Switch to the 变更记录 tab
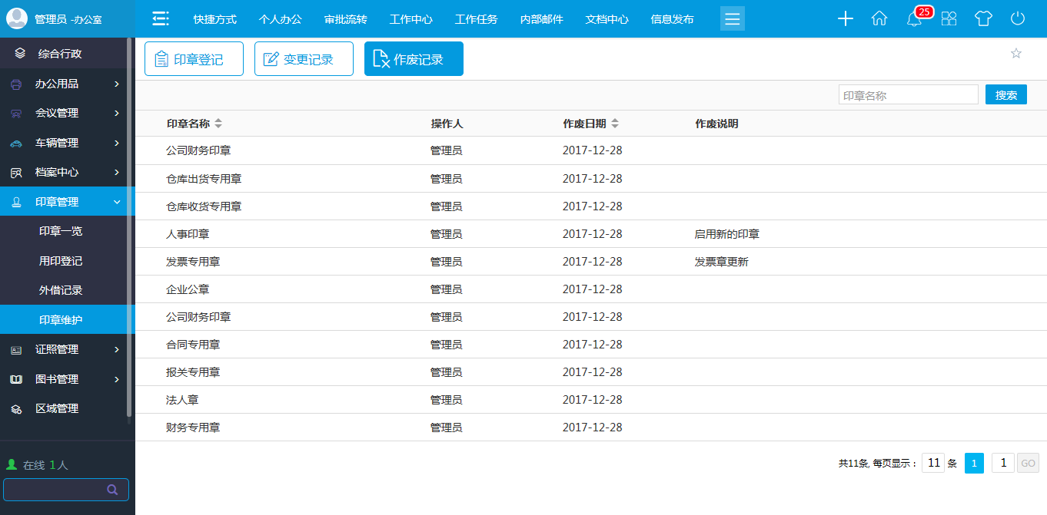The height and width of the screenshot is (515, 1047). (x=304, y=58)
